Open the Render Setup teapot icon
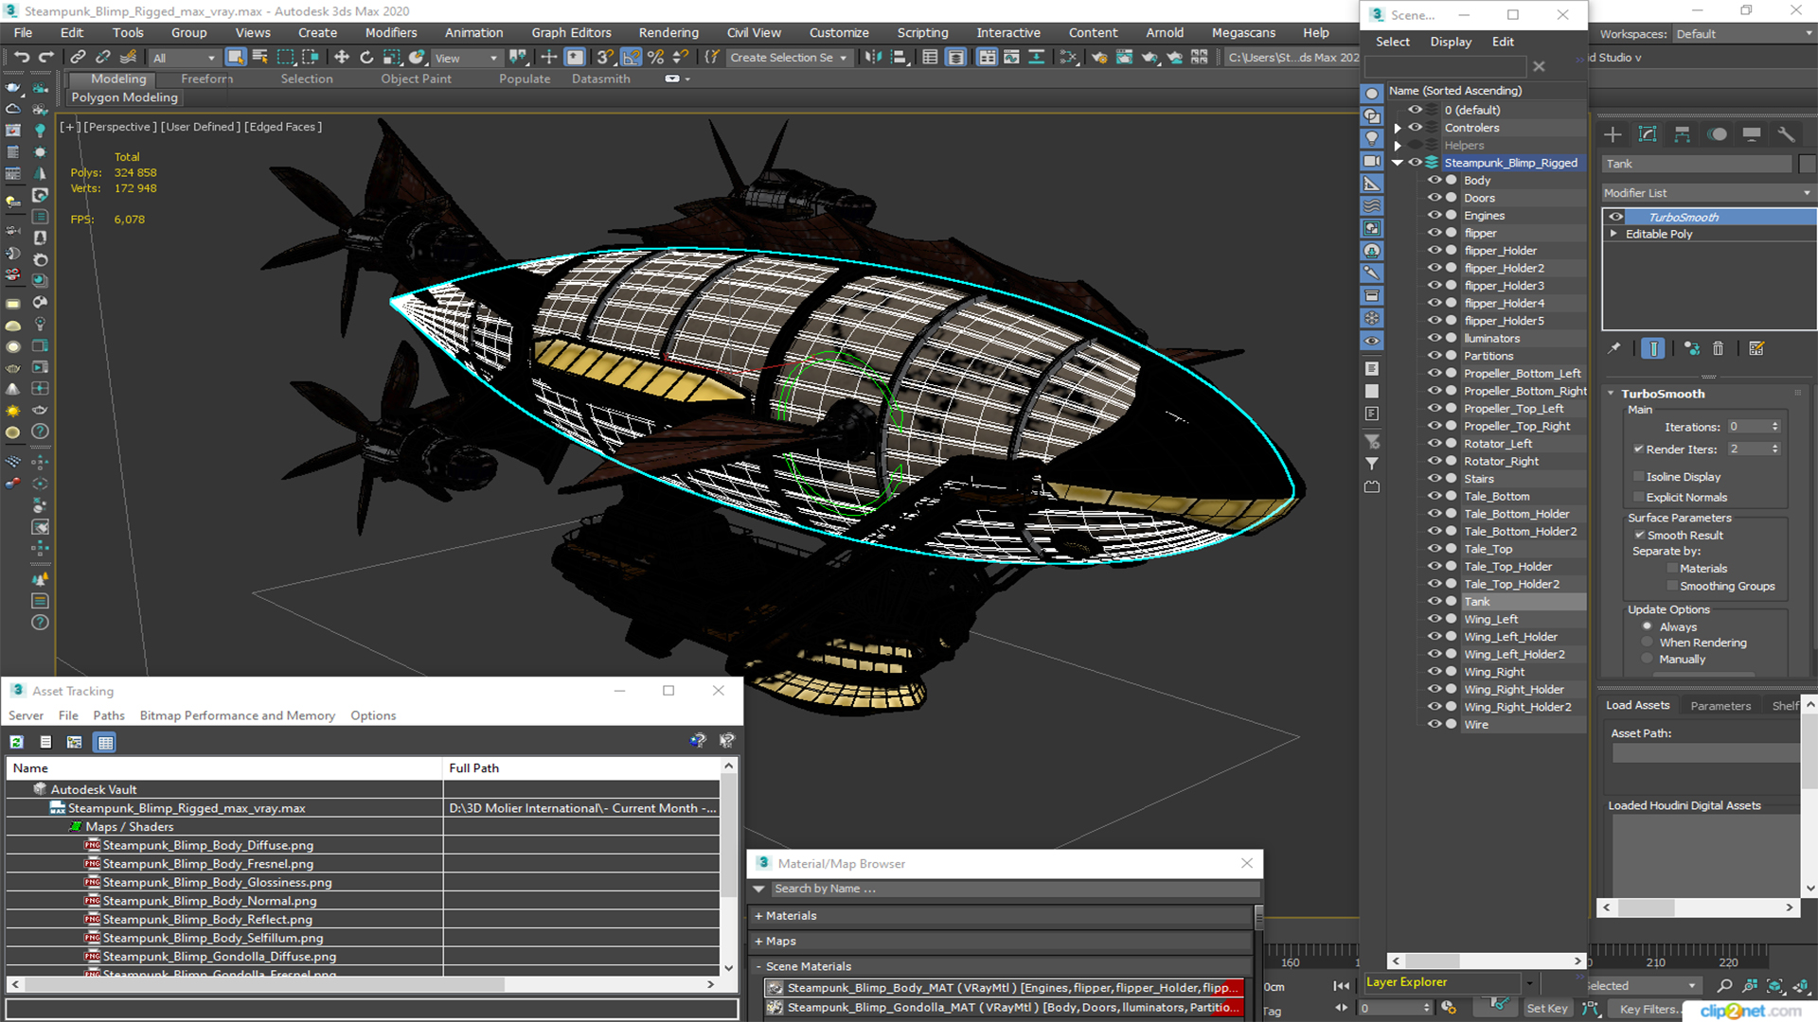 [1099, 58]
